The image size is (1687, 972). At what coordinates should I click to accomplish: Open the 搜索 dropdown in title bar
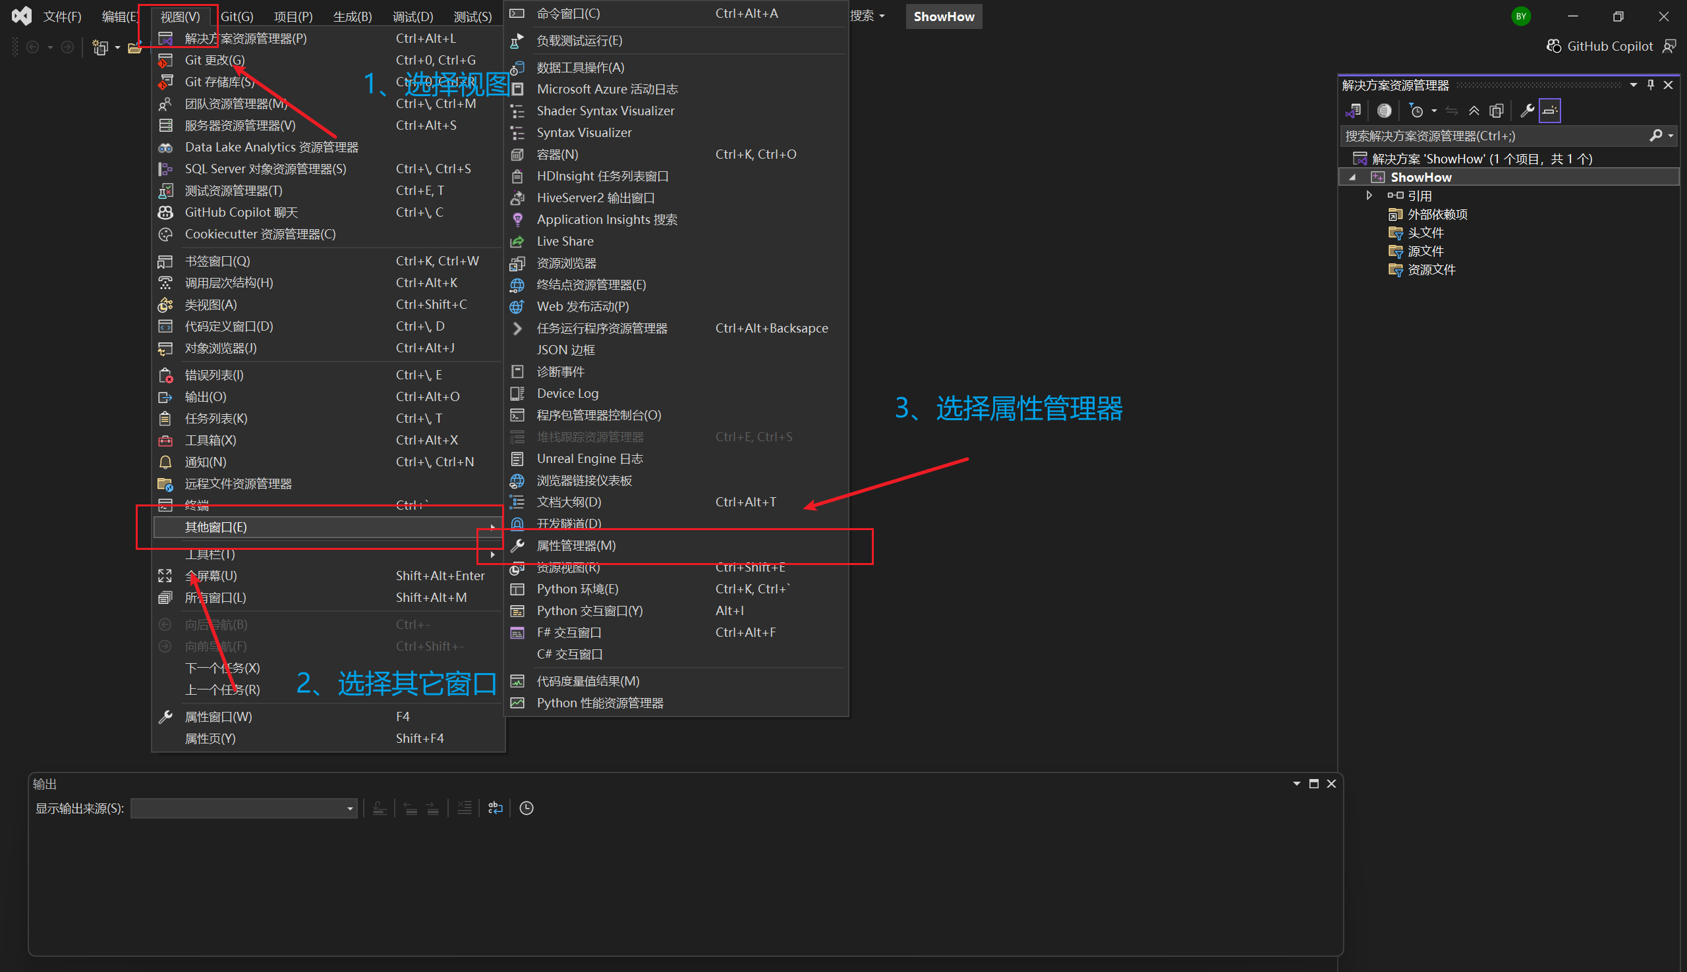click(867, 16)
